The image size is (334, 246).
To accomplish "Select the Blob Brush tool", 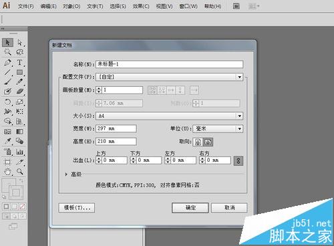I will click(7, 91).
